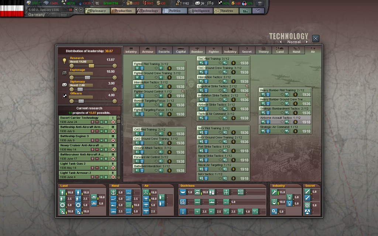Open the statistics ledger icon in top bar
378x236 pixels.
[245, 11]
